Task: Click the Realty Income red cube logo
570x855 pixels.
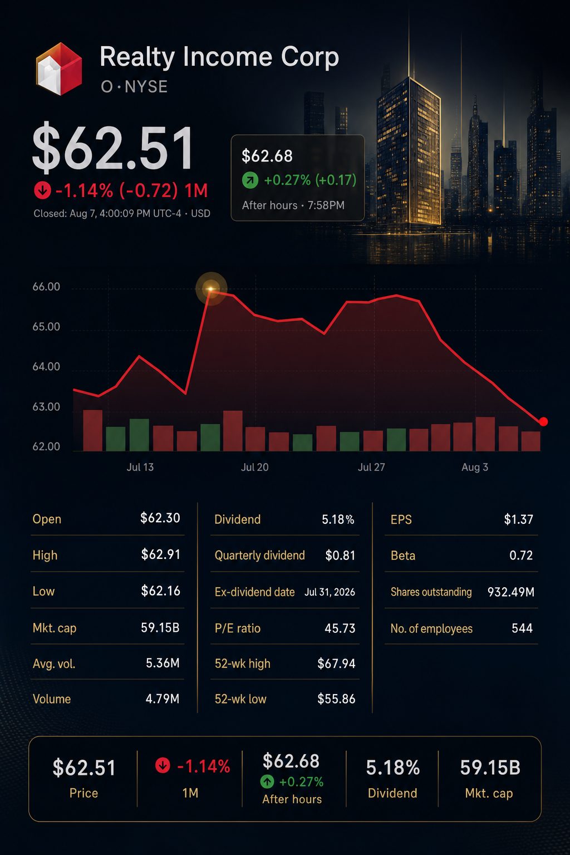Action: click(x=59, y=68)
